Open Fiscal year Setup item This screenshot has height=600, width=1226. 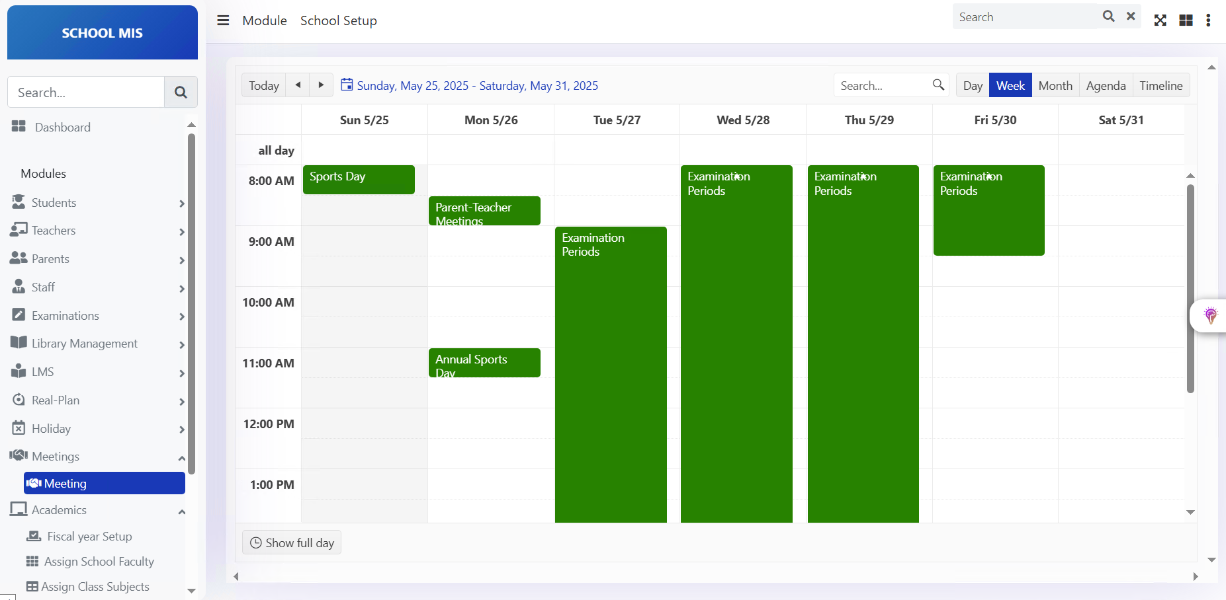click(89, 537)
